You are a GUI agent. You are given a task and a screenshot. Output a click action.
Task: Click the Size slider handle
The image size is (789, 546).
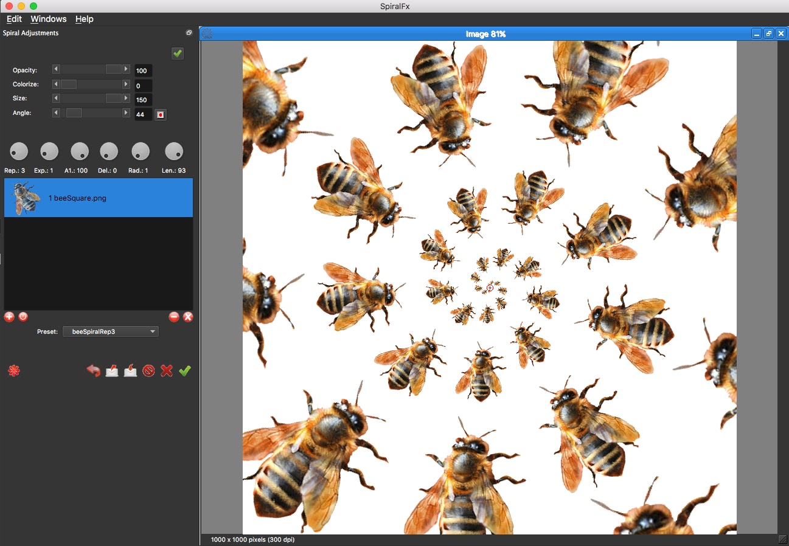113,98
